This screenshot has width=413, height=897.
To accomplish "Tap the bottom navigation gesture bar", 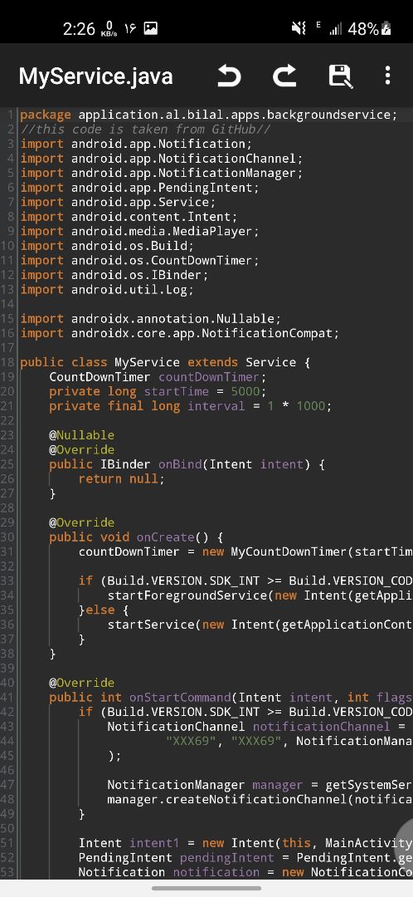I will click(x=206, y=889).
